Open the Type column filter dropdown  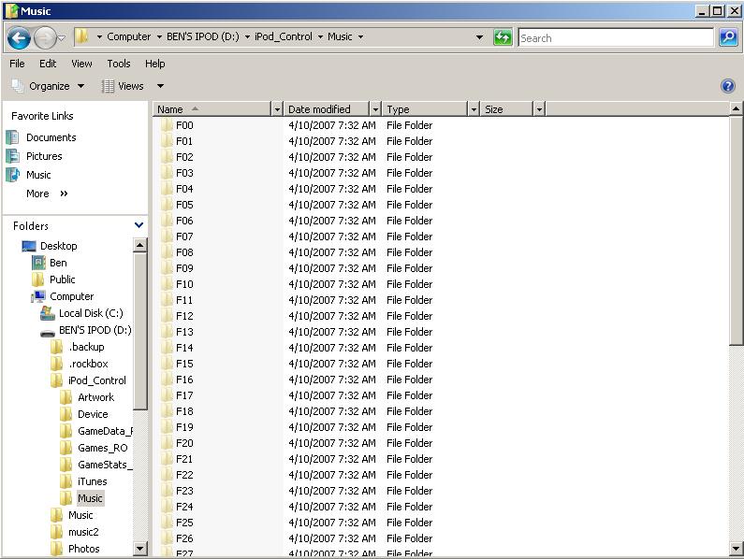click(474, 109)
